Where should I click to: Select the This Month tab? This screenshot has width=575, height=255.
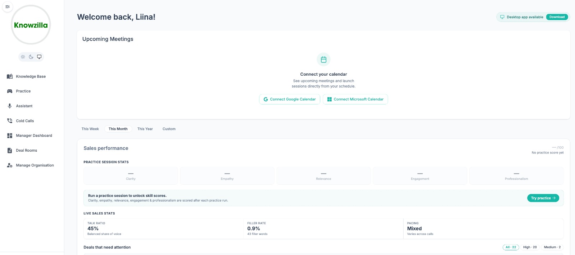(x=118, y=129)
